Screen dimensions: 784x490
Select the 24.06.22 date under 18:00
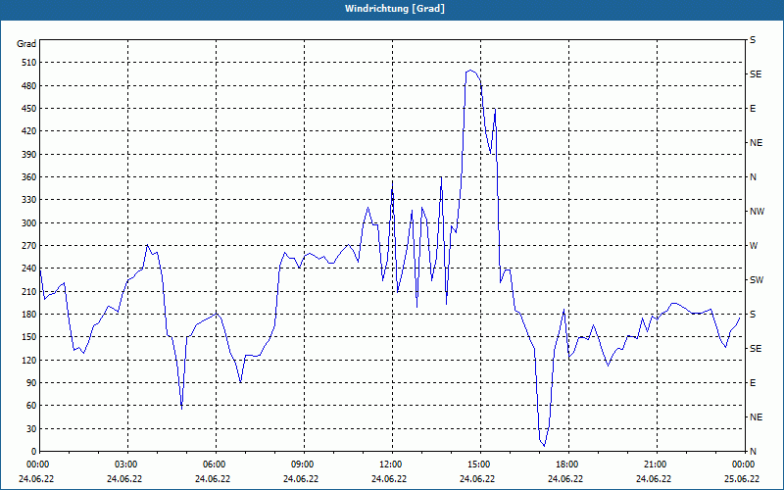tap(565, 478)
